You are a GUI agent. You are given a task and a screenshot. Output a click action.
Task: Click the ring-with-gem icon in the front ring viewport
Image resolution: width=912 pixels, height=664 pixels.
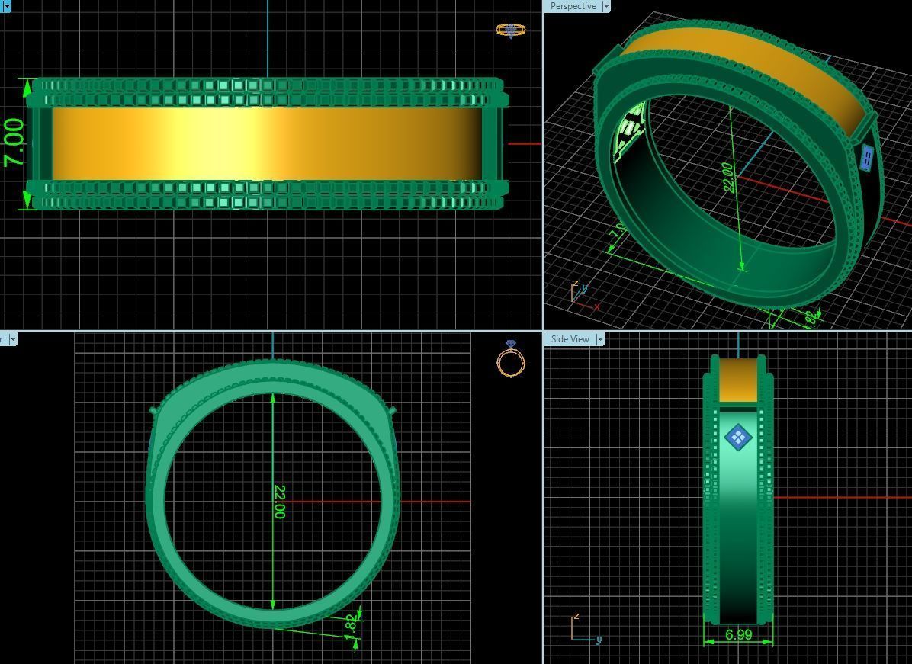coord(511,359)
